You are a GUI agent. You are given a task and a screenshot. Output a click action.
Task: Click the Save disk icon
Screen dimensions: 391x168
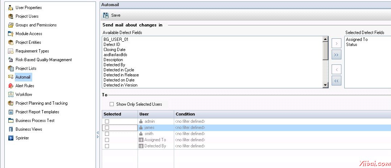click(x=106, y=15)
